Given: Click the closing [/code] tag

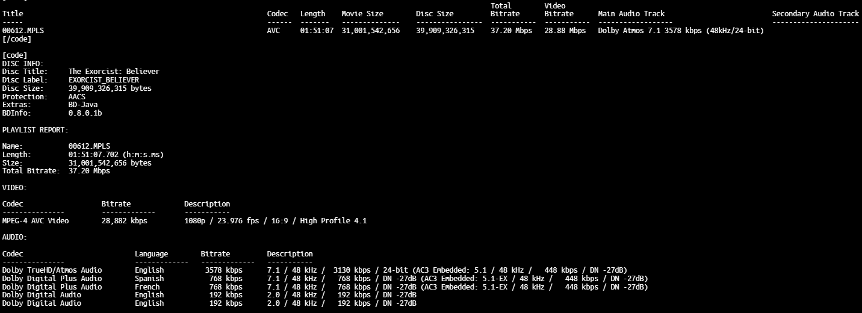Looking at the screenshot, I should (x=17, y=39).
